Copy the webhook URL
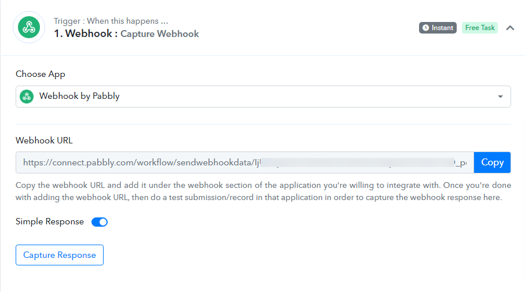525x292 pixels. pyautogui.click(x=492, y=162)
